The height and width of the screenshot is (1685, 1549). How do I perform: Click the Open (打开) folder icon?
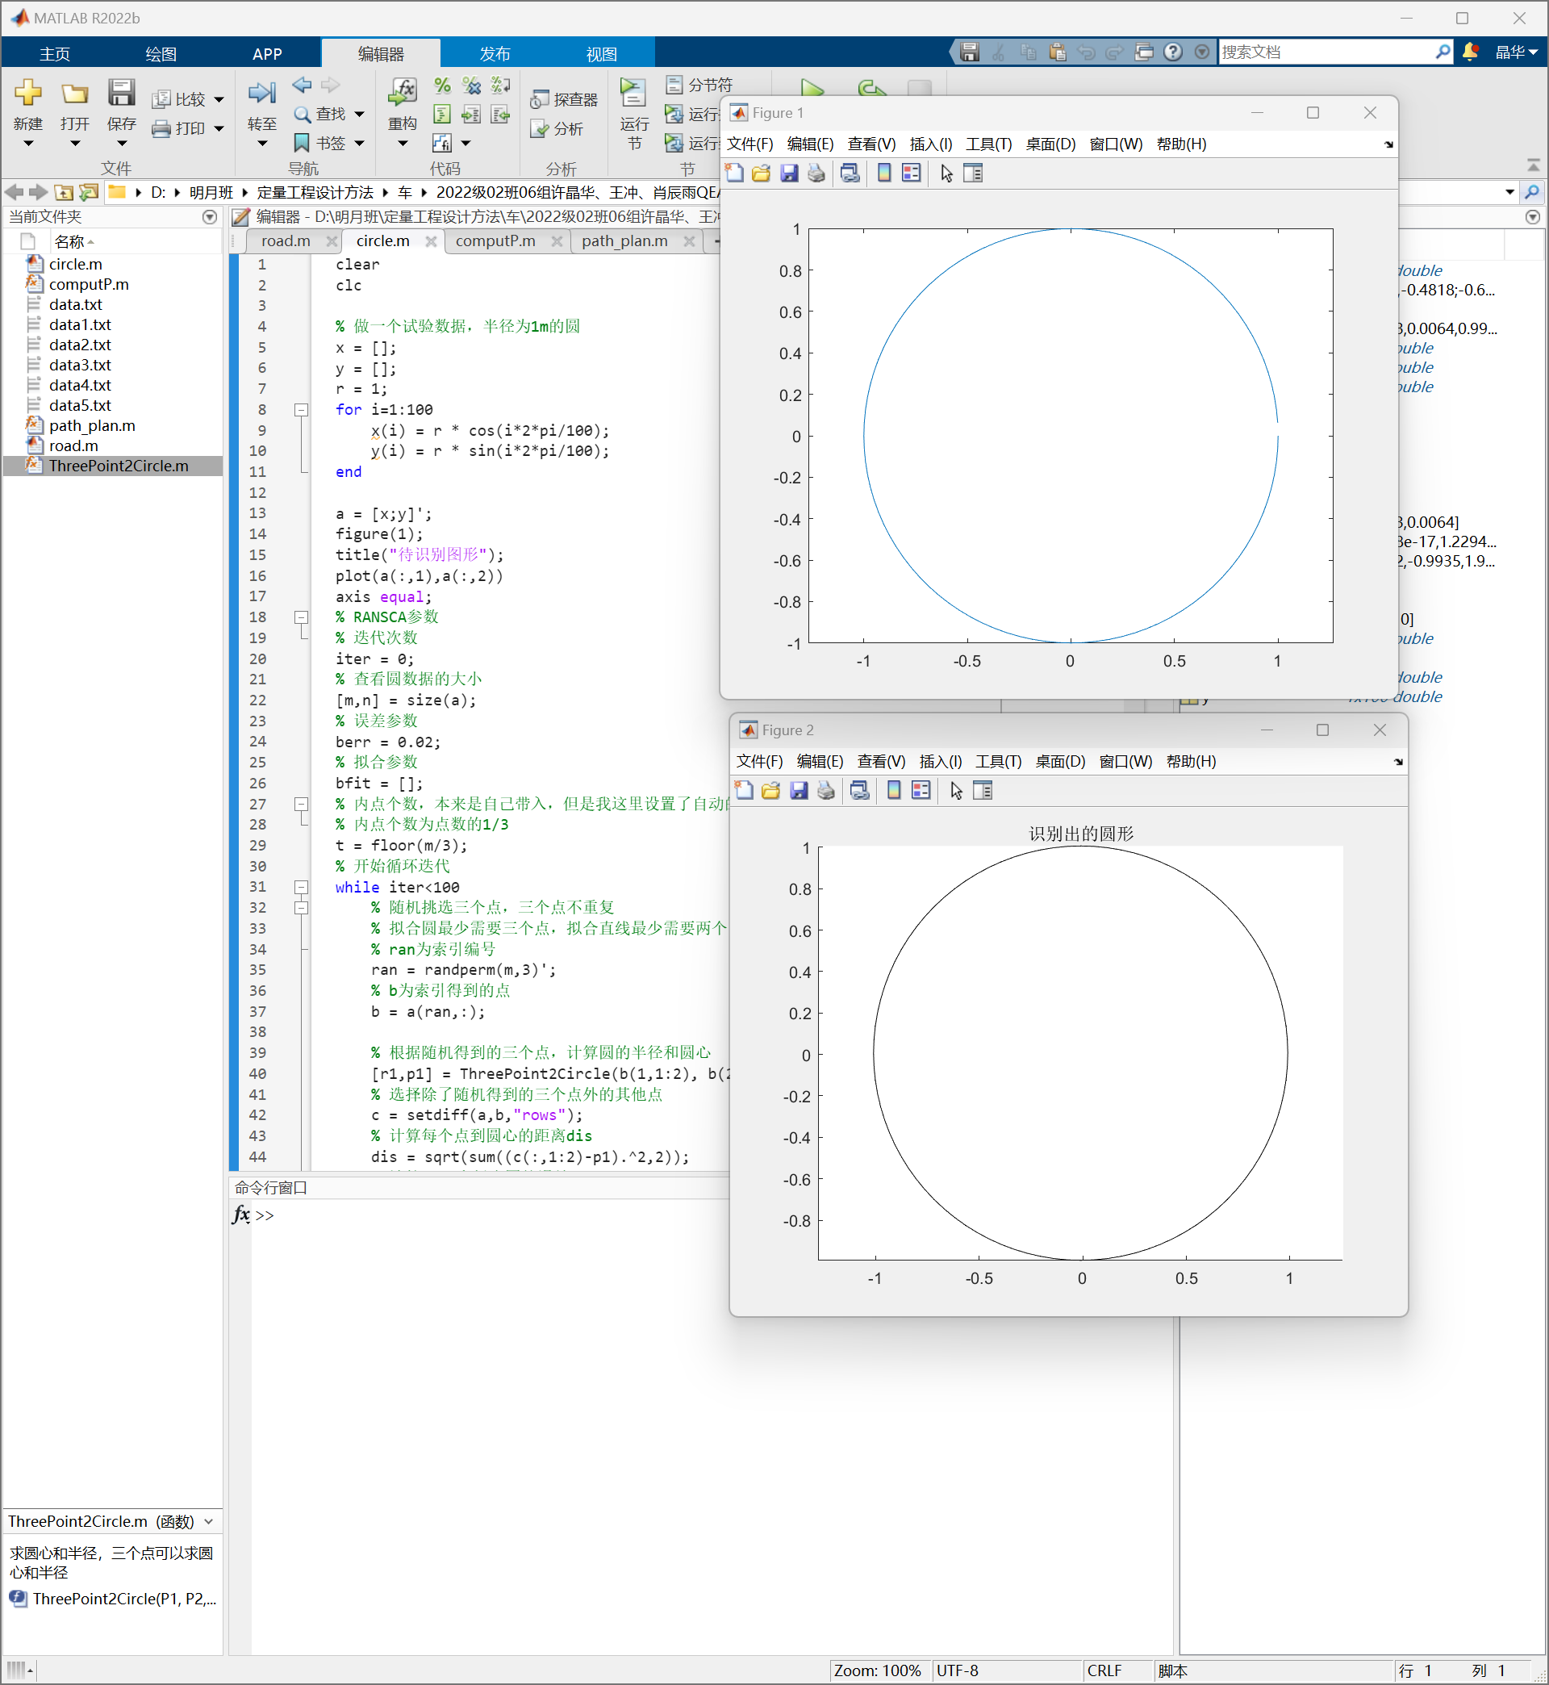coord(74,92)
